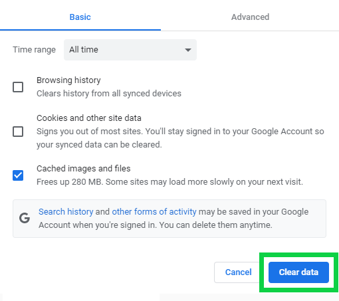Click the 'Frees up 280 MB' description
Viewport: 339px width, 301px height.
169,182
